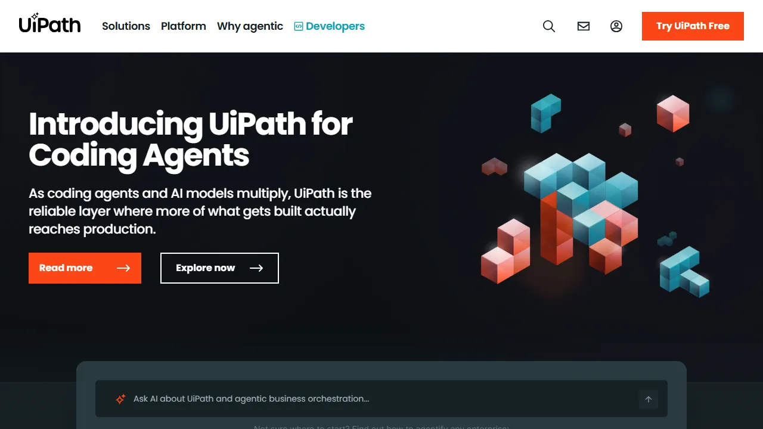The width and height of the screenshot is (763, 429).
Task: Click the code icon beside Developers
Action: [x=299, y=26]
